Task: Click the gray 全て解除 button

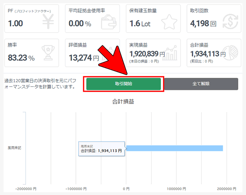Action: point(201,84)
